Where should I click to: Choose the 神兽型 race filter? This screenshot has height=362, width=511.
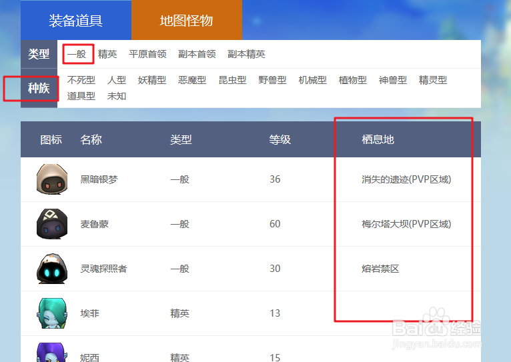pyautogui.click(x=393, y=80)
